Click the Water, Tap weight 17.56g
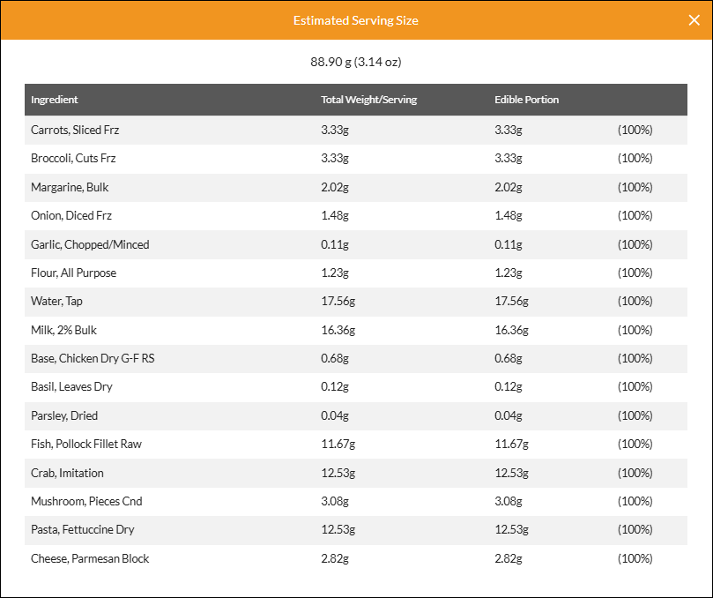713x598 pixels. 338,302
